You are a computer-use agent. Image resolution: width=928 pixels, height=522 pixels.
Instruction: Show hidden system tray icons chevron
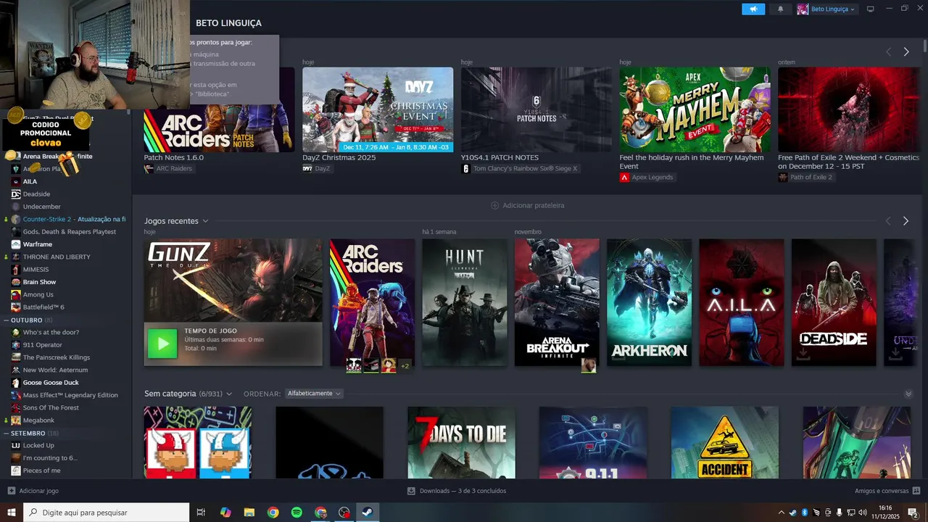781,513
